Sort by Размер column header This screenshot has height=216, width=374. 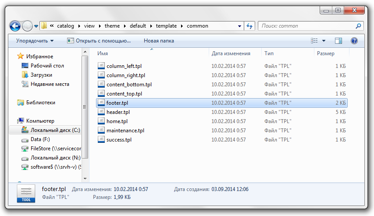[x=325, y=53]
